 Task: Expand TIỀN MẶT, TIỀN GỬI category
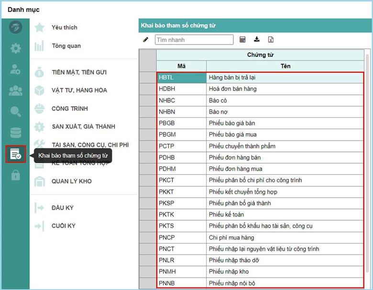79,72
